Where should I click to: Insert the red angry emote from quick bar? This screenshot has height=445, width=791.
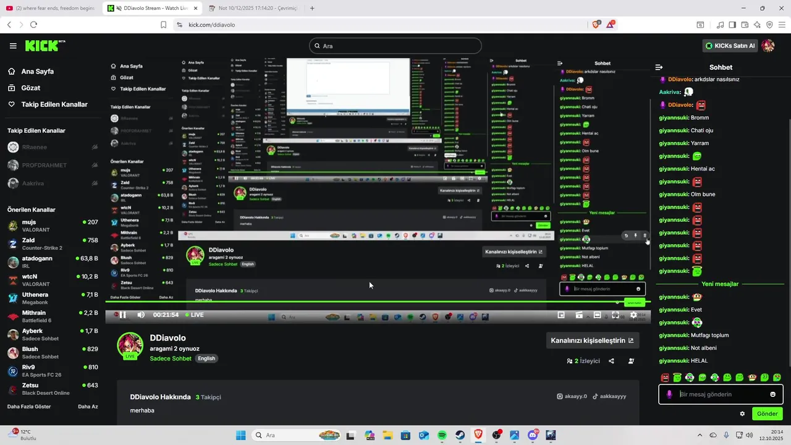[x=665, y=377]
